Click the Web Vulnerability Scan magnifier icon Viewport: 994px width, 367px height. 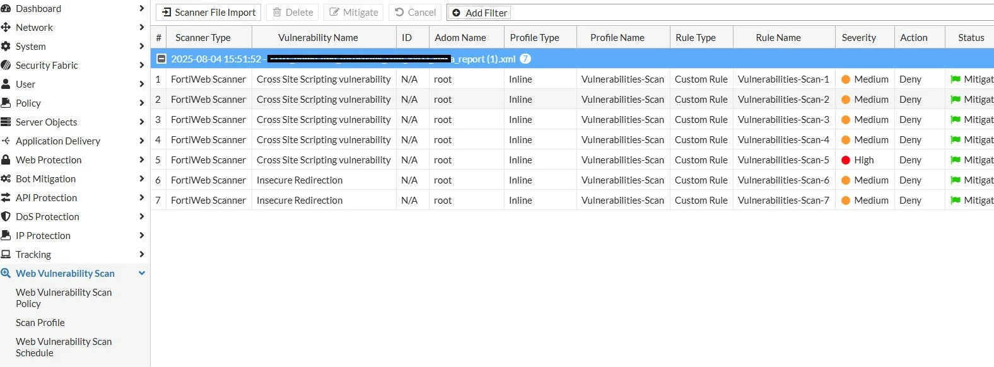(x=6, y=274)
